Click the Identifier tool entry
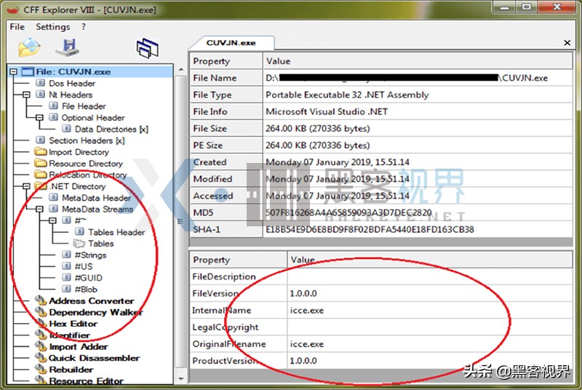The image size is (582, 390). point(69,335)
